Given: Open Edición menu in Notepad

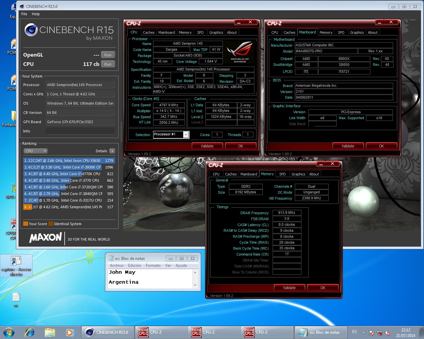Looking at the screenshot, I should [134, 266].
